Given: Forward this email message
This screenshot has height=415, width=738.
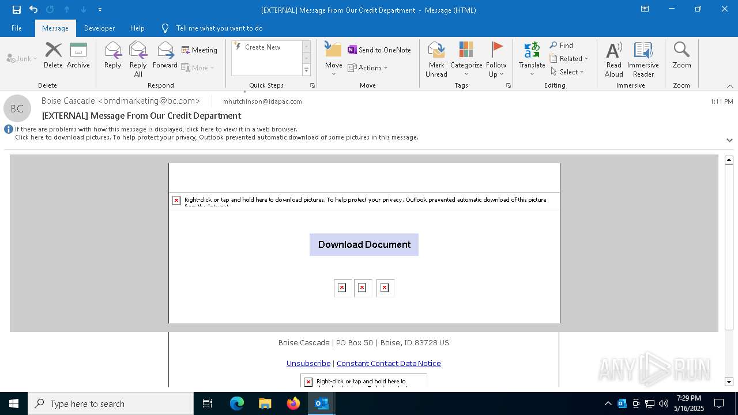Looking at the screenshot, I should 165,55.
